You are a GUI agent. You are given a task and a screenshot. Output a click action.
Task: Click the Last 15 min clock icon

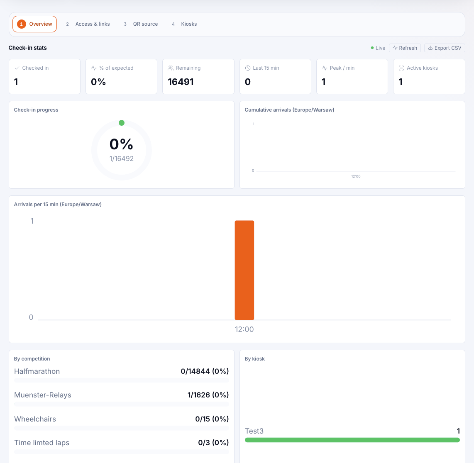pyautogui.click(x=247, y=68)
